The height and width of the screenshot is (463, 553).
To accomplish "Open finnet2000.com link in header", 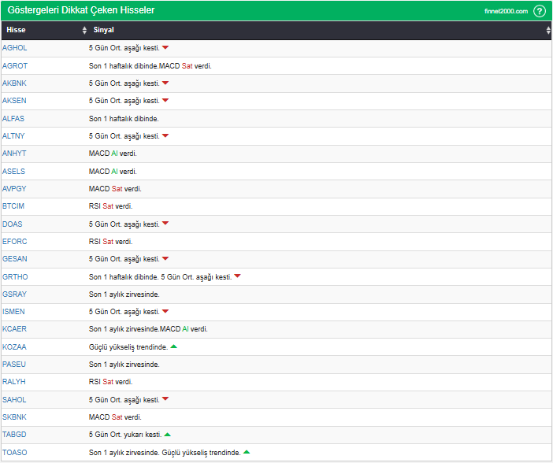I will [506, 11].
